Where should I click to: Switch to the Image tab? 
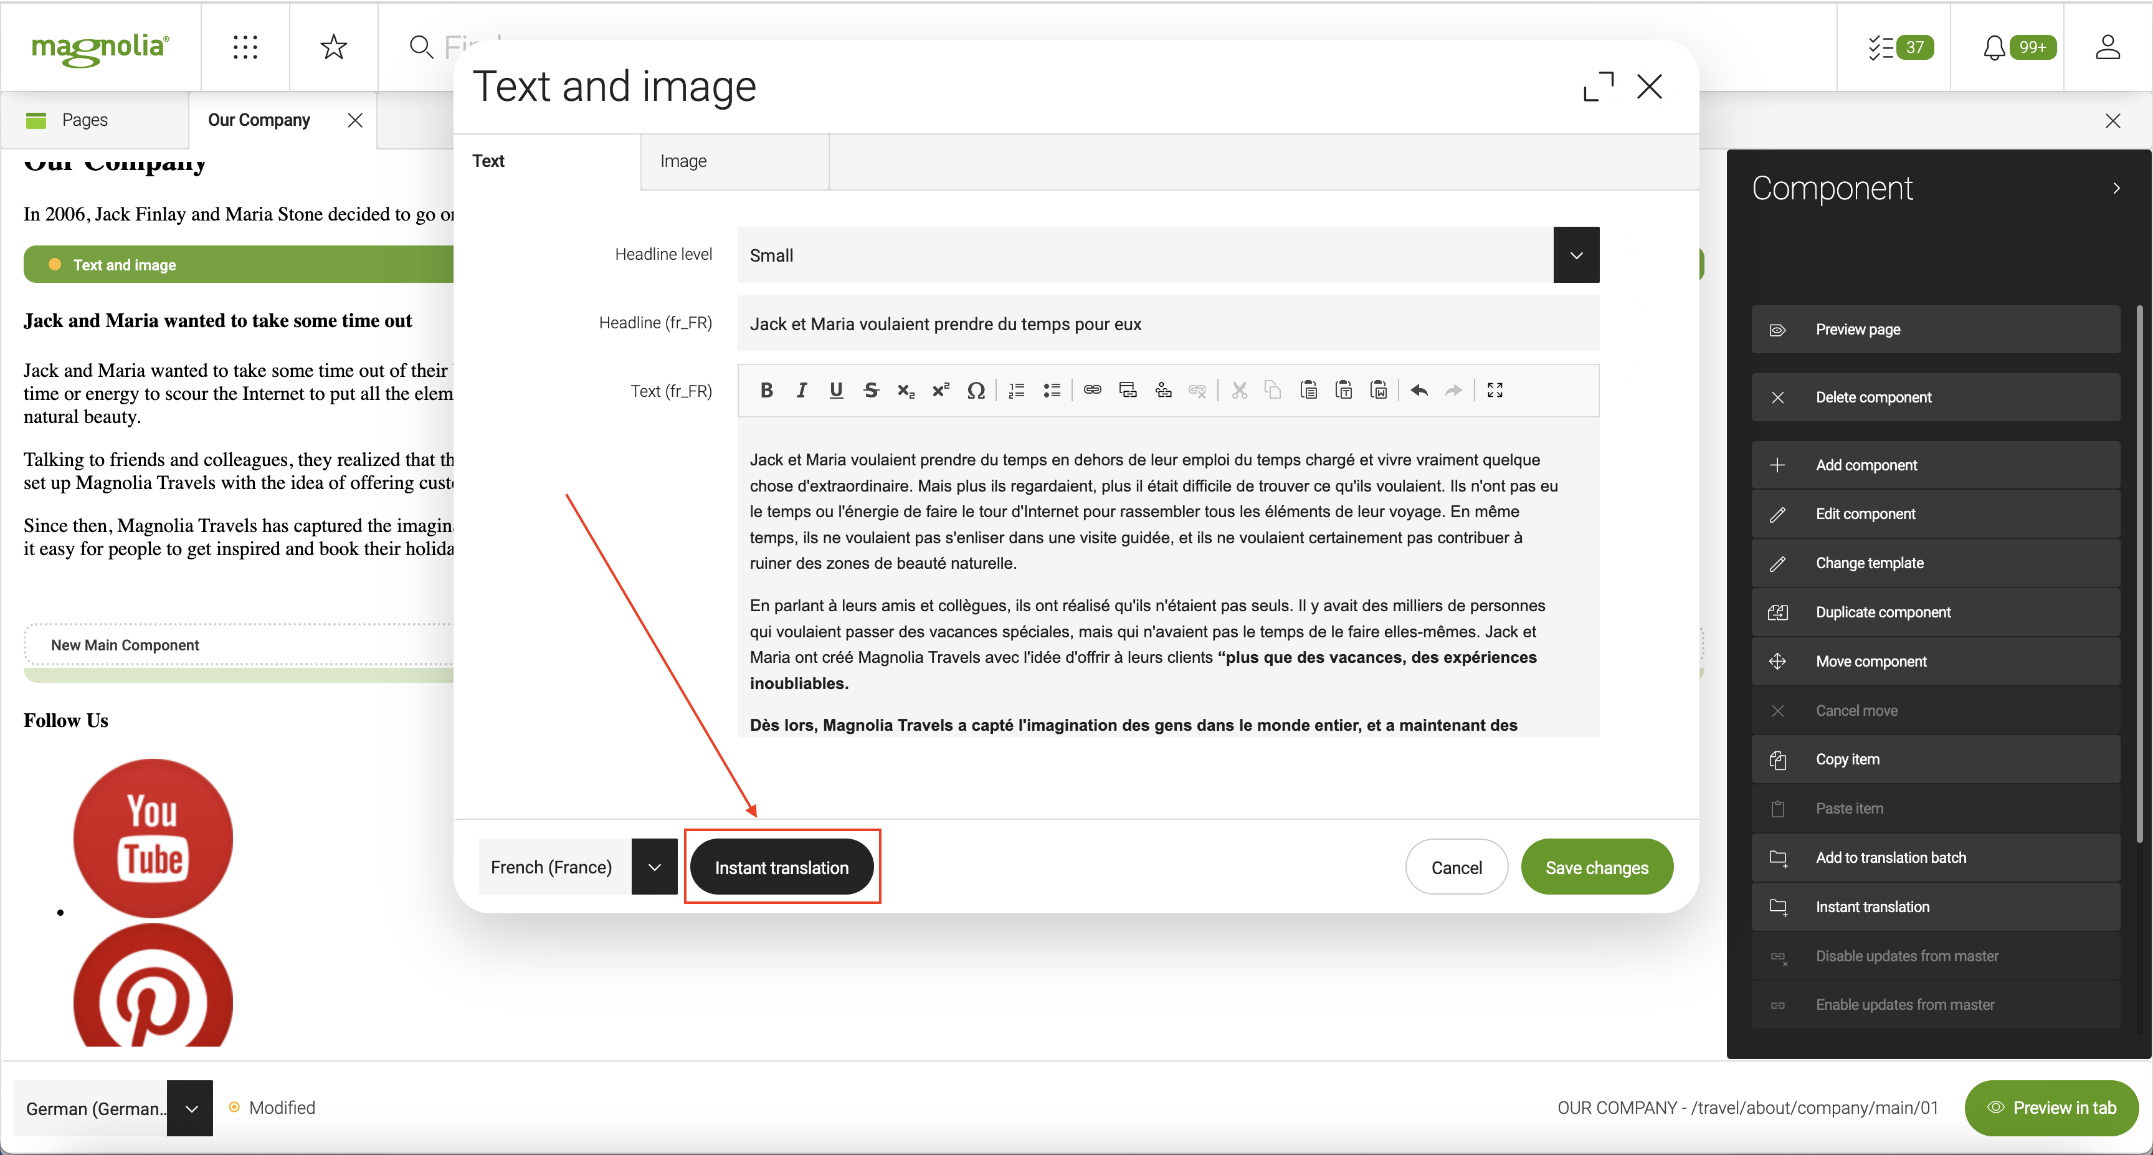pyautogui.click(x=682, y=161)
